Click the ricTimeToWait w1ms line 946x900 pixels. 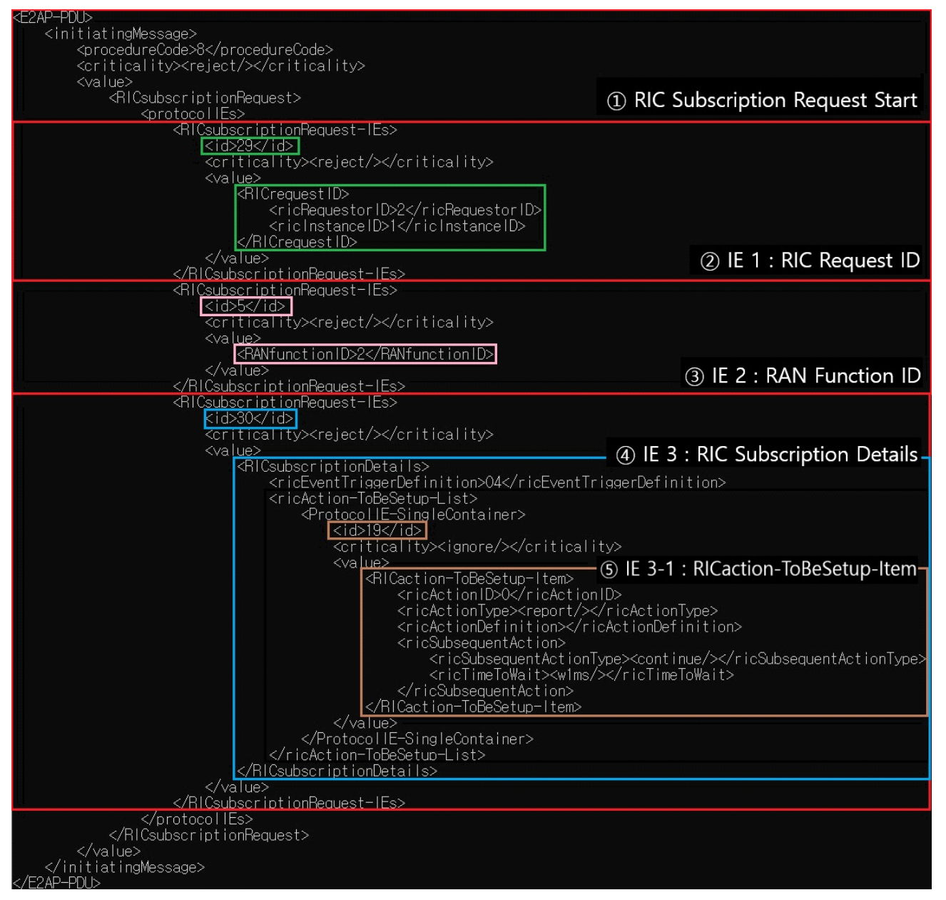[x=581, y=675]
